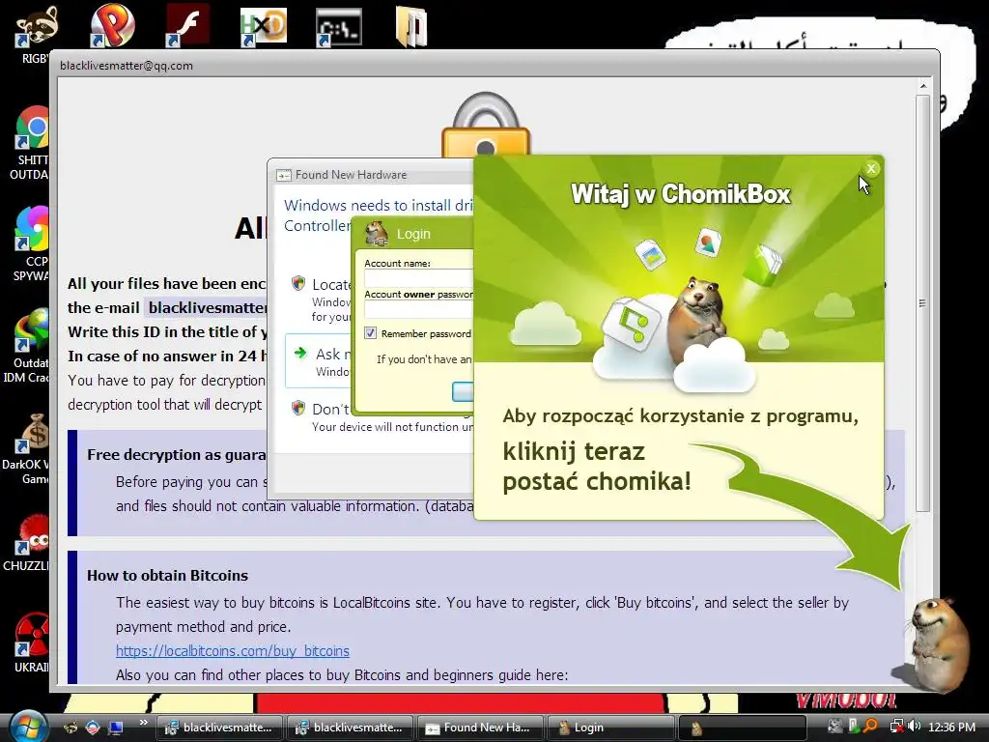Click the green device tray icon

pyautogui.click(x=854, y=727)
